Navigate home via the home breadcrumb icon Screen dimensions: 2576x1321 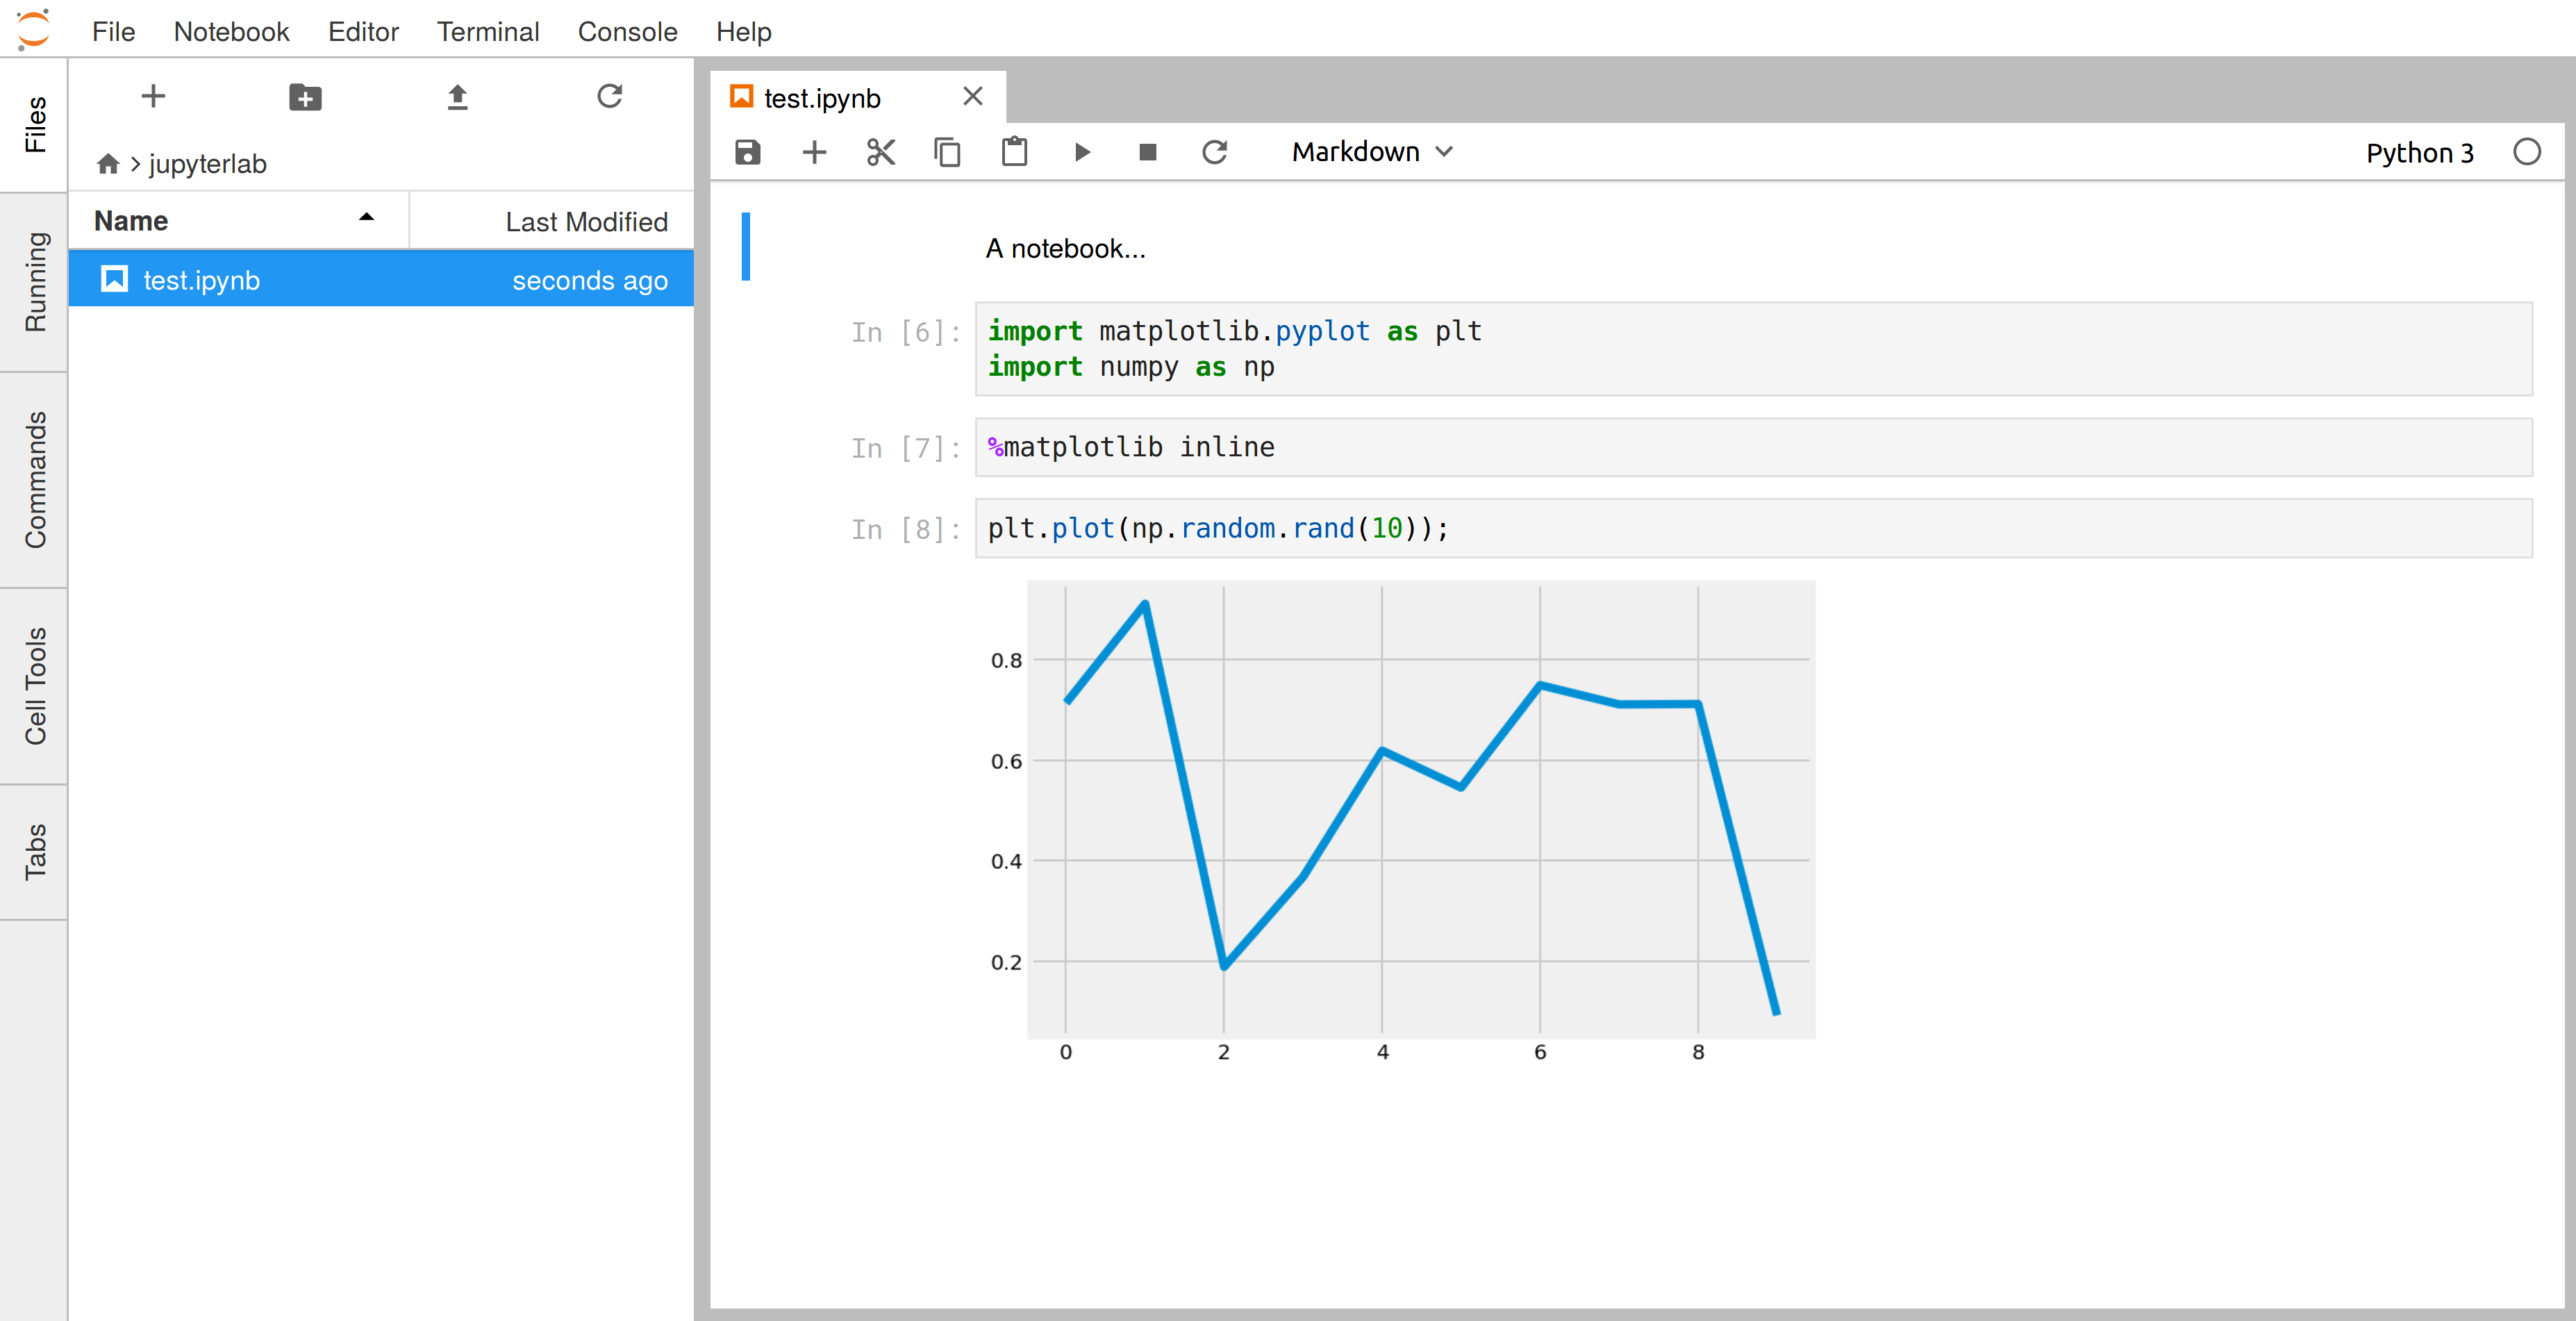tap(109, 163)
